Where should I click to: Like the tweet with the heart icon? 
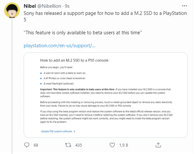coord(112,145)
